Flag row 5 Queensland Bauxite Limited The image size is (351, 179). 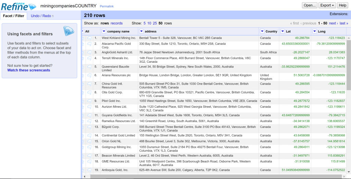89,67
